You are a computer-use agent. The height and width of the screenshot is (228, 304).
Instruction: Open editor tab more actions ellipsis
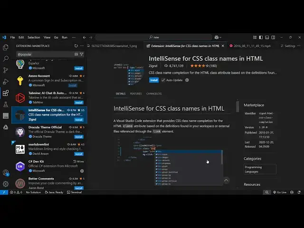tap(299, 46)
